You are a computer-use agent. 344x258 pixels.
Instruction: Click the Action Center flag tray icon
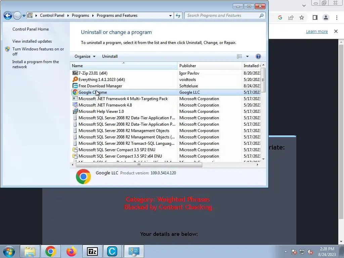click(x=294, y=252)
